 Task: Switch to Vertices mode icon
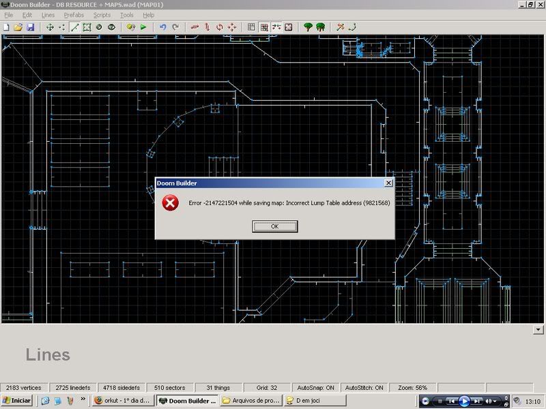coord(62,27)
